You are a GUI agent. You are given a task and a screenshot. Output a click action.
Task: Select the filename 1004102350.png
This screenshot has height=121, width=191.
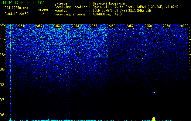pyautogui.click(x=16, y=8)
